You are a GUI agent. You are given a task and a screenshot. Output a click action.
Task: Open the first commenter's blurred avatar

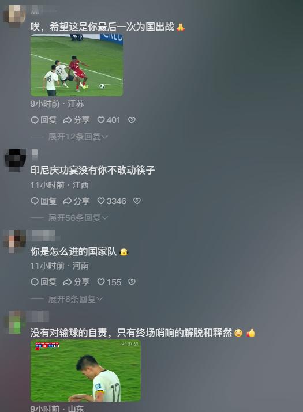(14, 16)
